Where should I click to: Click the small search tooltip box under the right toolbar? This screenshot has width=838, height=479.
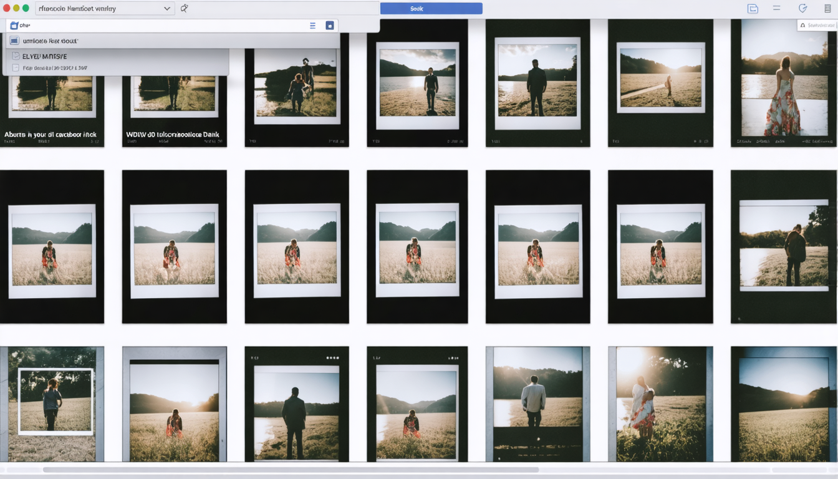(817, 26)
